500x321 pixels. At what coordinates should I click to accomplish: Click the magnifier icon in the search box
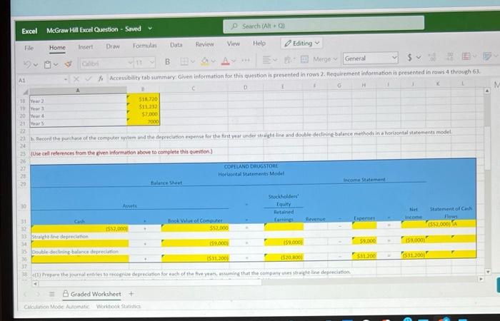[234, 26]
